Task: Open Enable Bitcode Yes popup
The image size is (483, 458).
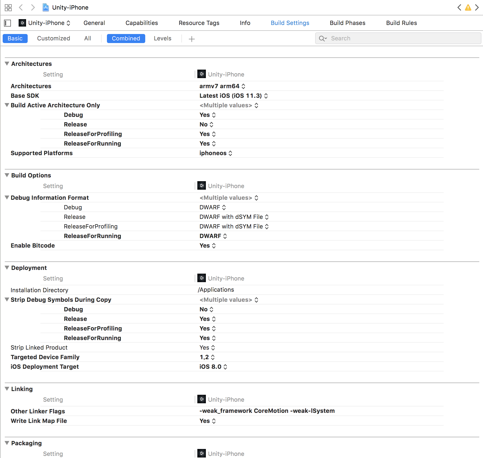Action: [207, 245]
